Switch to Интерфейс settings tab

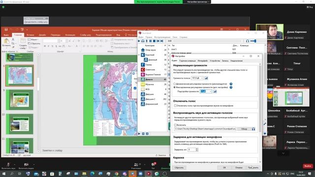(203, 60)
